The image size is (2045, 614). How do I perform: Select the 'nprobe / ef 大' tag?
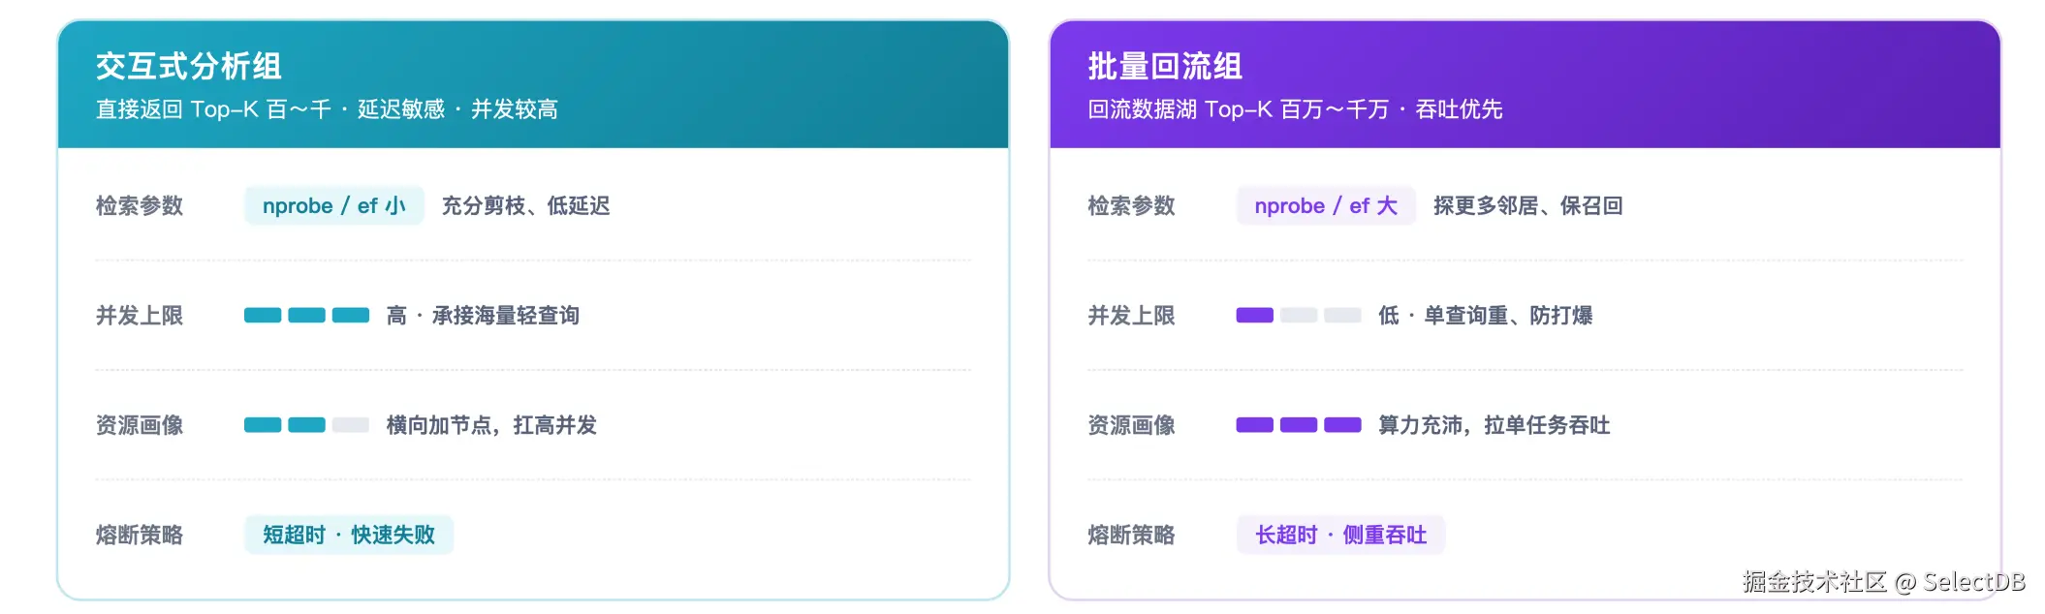click(1326, 205)
